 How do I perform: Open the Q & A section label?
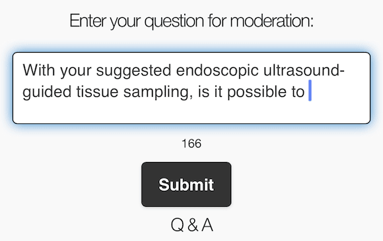point(191,225)
